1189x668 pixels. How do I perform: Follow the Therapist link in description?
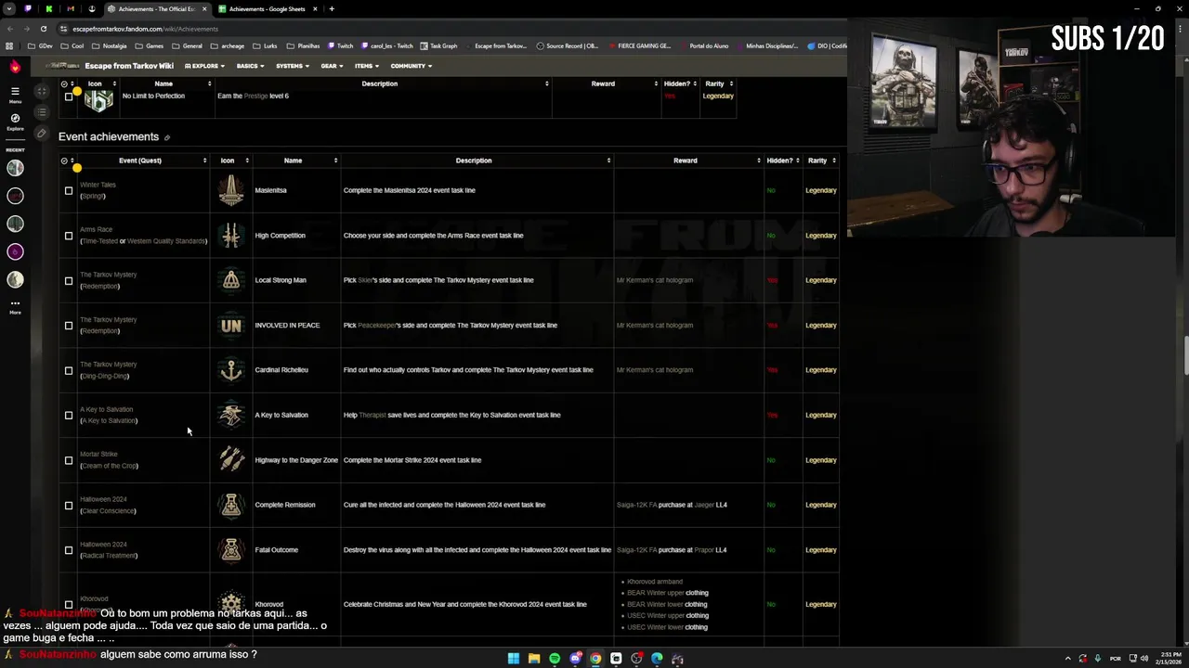[372, 415]
